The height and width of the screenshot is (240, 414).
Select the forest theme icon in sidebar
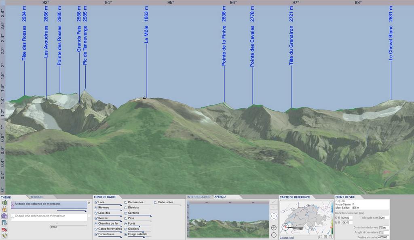point(5,203)
